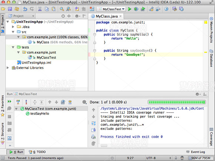Open the 1: Project tool window tab
Screen dimensions: 215x161
pyautogui.click(x=3, y=24)
